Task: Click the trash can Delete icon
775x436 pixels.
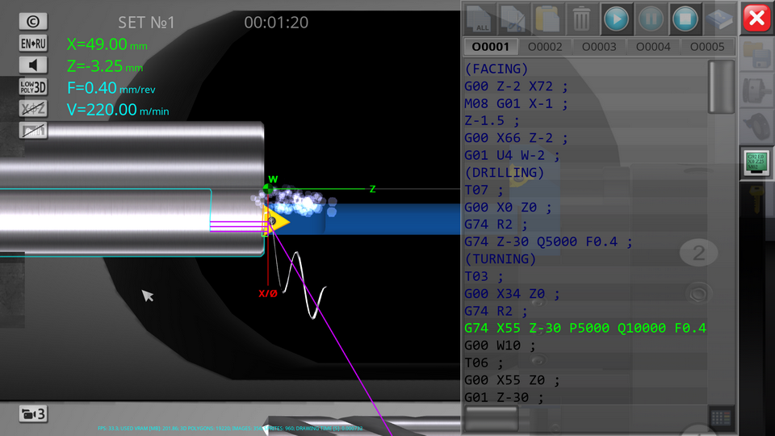Action: [581, 18]
